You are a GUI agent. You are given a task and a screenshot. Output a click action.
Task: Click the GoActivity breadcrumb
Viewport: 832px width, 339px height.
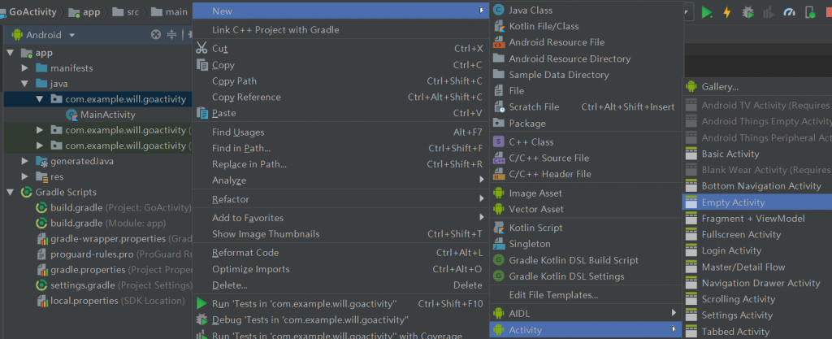[32, 11]
